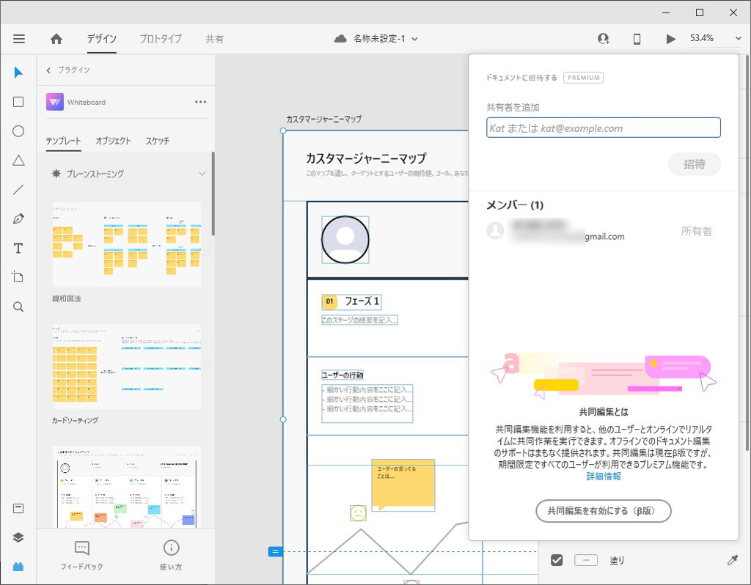Switch to the オブジェクト tab
The height and width of the screenshot is (585, 751).
coord(114,141)
